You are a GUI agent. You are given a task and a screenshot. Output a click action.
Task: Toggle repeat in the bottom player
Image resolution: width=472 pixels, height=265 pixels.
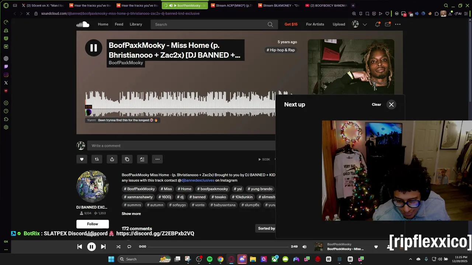click(x=129, y=247)
